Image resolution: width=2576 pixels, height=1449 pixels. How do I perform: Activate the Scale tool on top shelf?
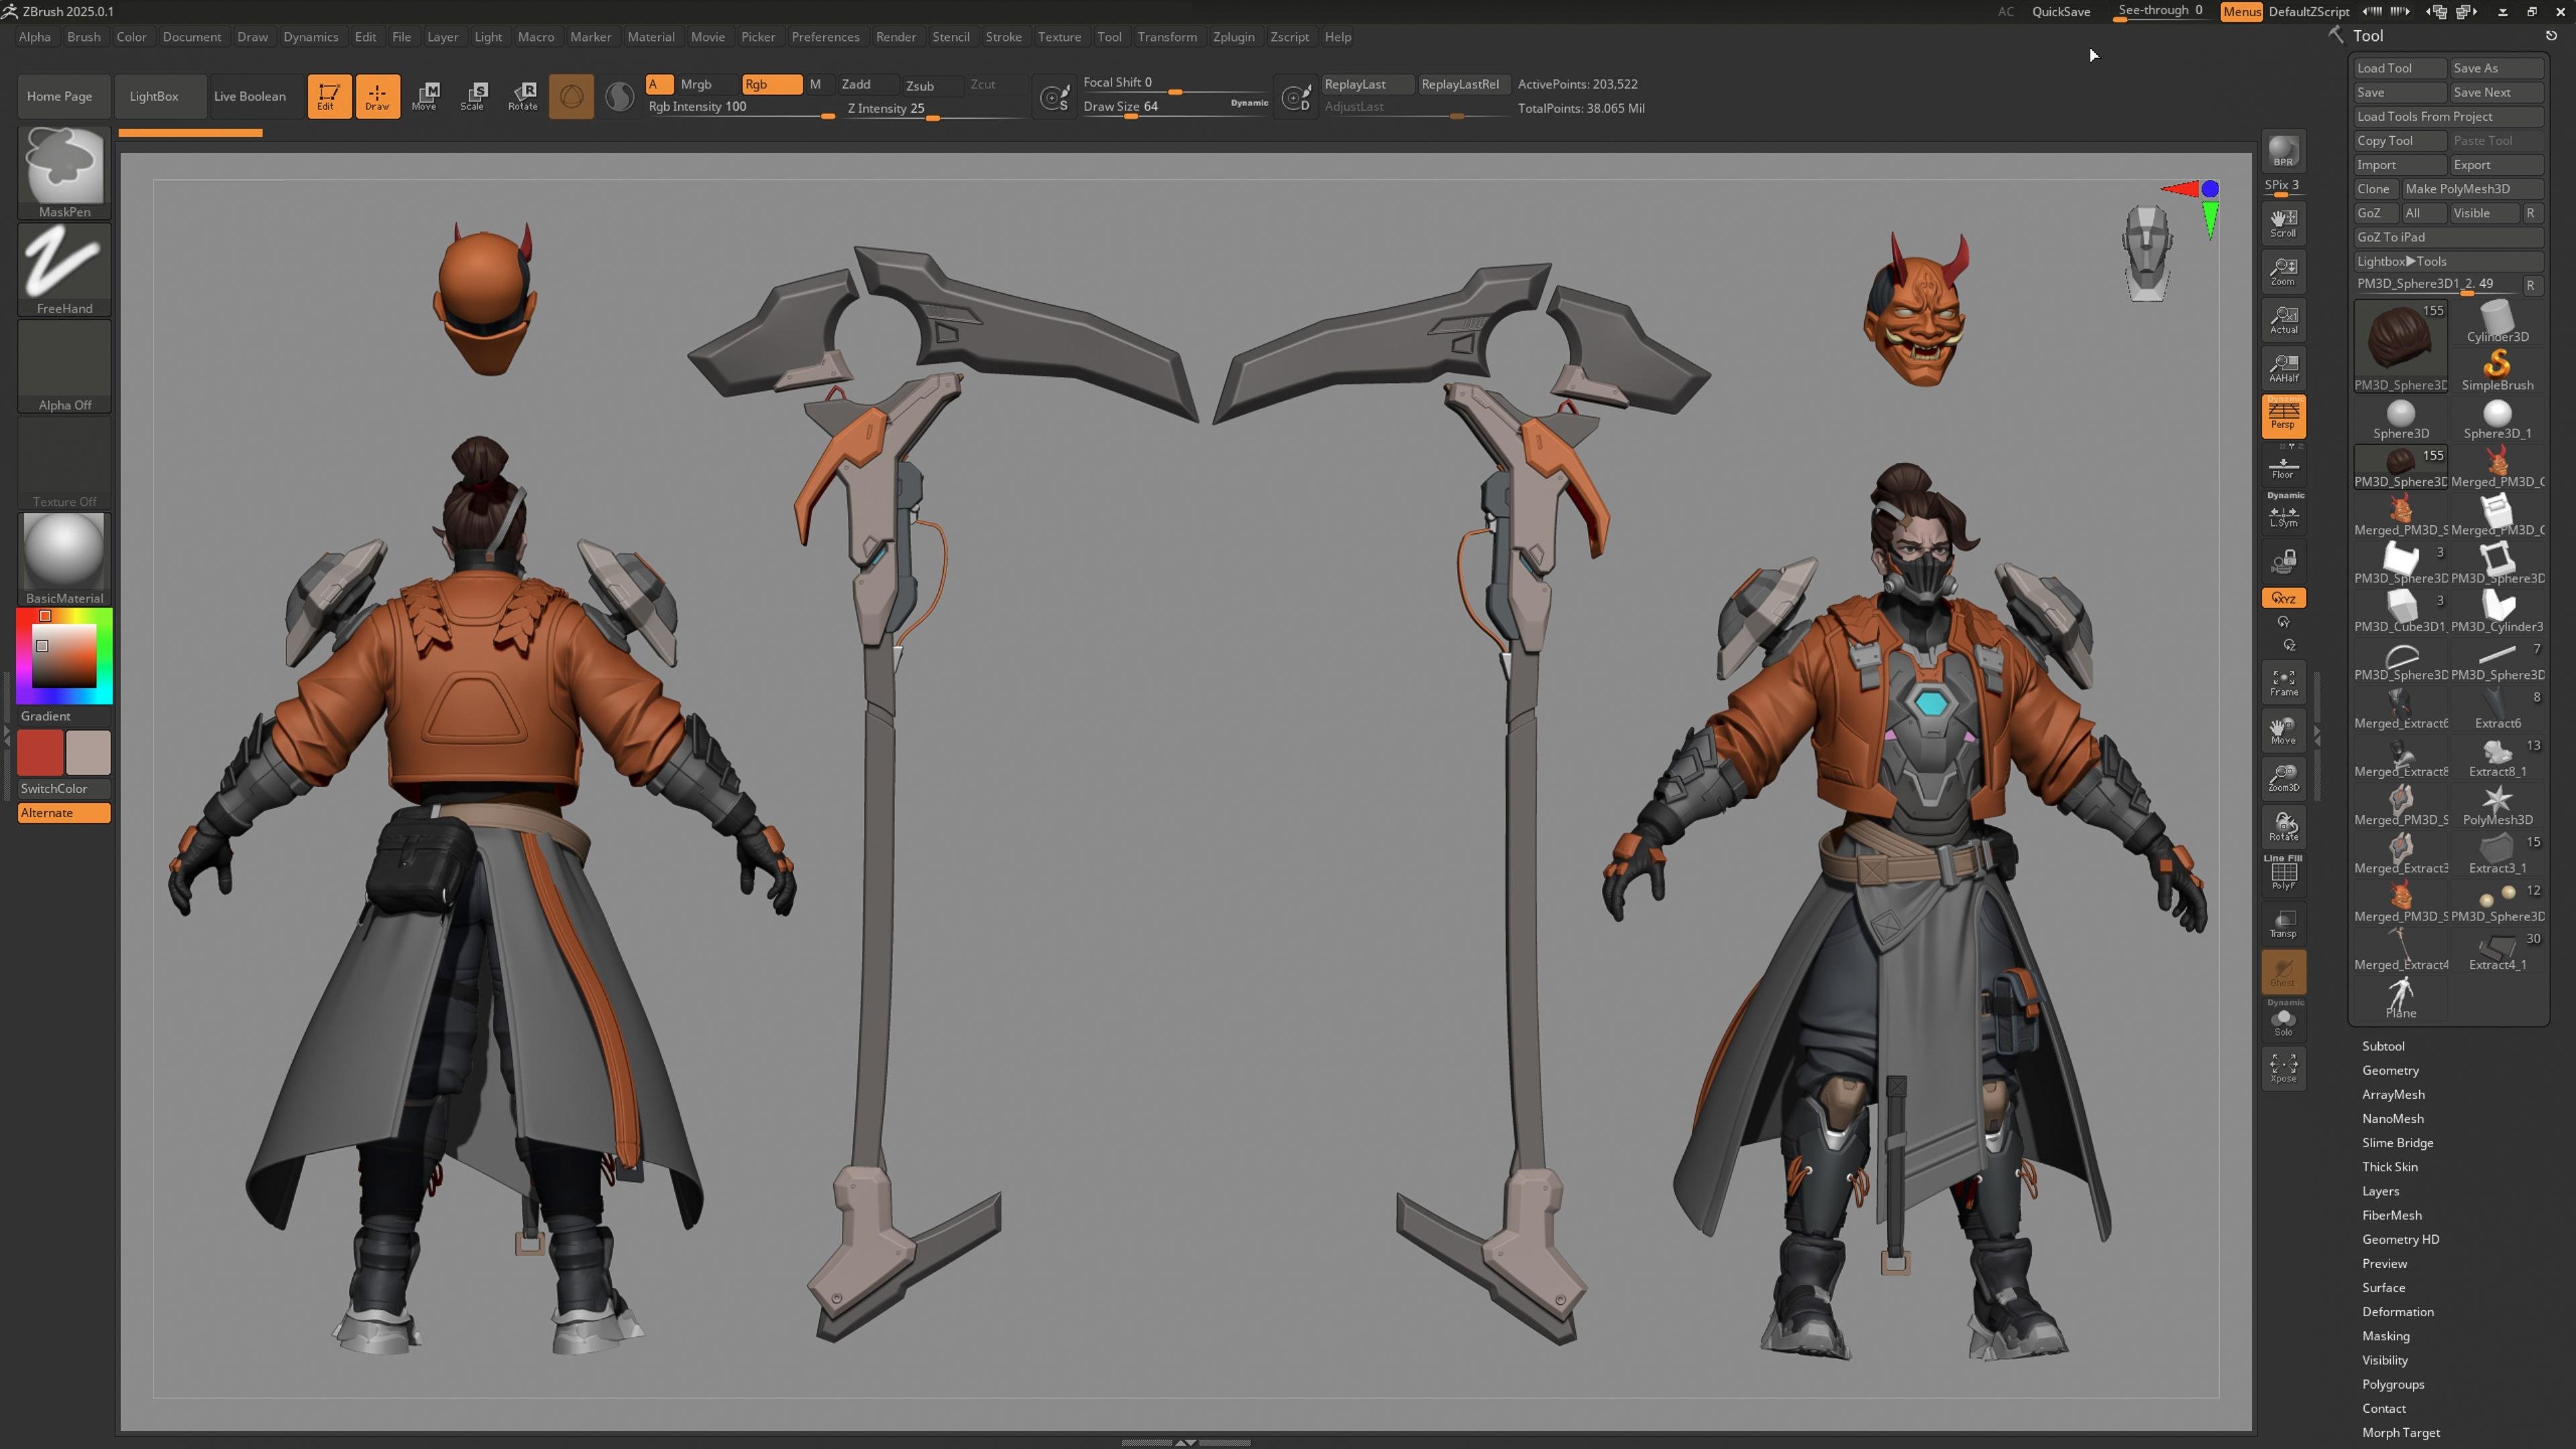473,96
